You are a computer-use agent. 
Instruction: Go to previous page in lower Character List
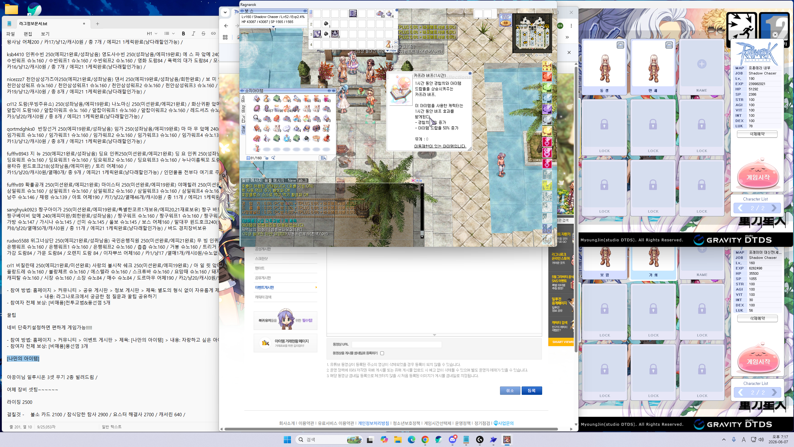point(741,392)
